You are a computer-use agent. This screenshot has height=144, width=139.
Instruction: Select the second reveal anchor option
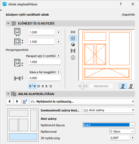[39, 86]
